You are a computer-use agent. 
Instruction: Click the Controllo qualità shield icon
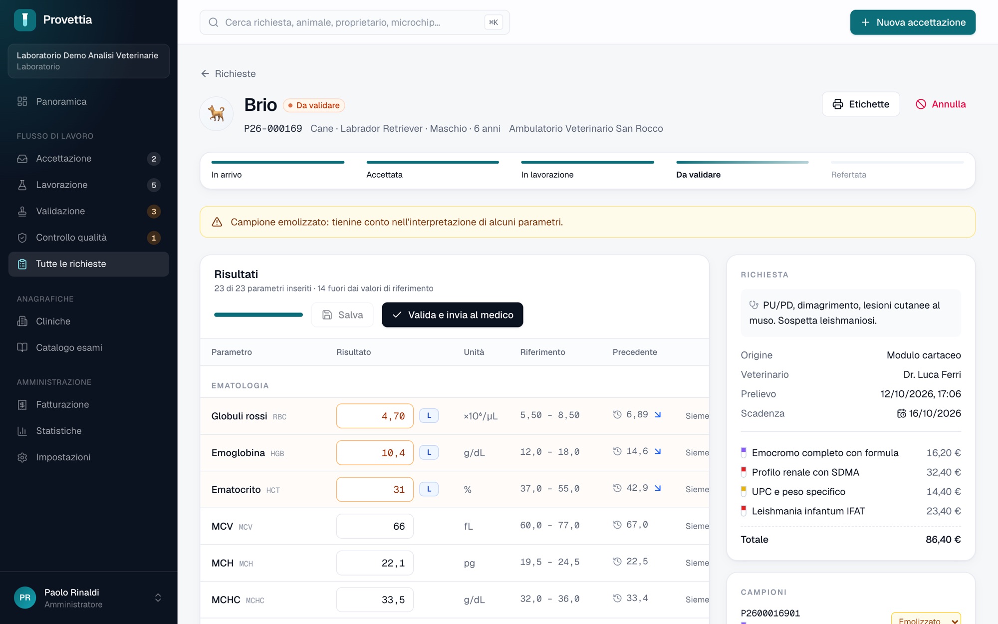pyautogui.click(x=22, y=238)
